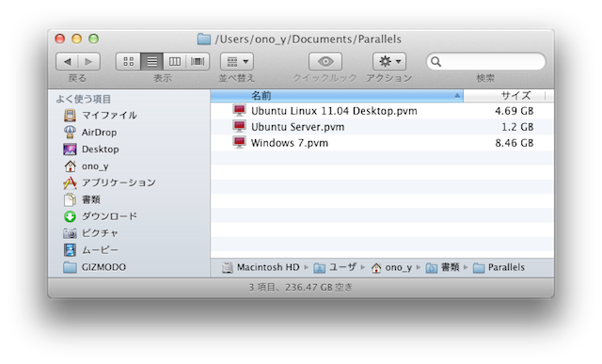Click the 3 項目、236.47 GB 空き status text

click(301, 287)
